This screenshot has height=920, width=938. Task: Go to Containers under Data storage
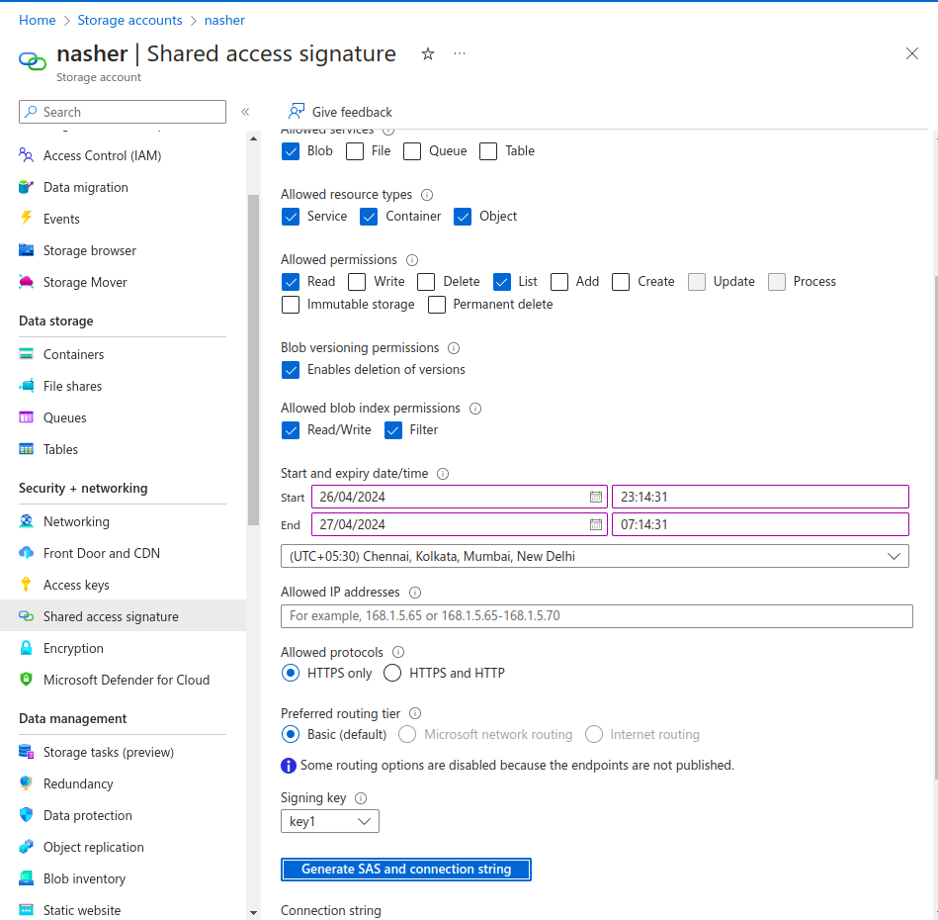73,354
